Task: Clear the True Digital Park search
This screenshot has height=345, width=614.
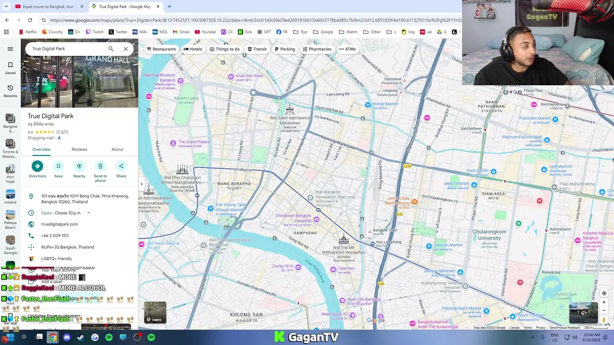Action: click(126, 49)
